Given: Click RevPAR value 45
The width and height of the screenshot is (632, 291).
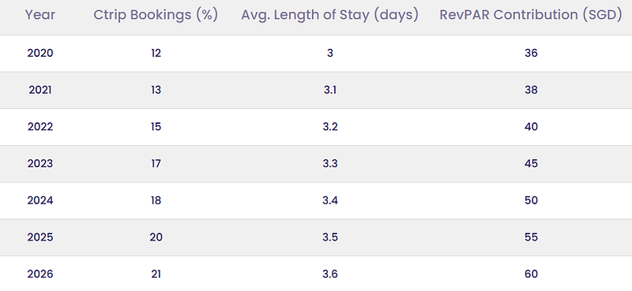Looking at the screenshot, I should (x=531, y=164).
